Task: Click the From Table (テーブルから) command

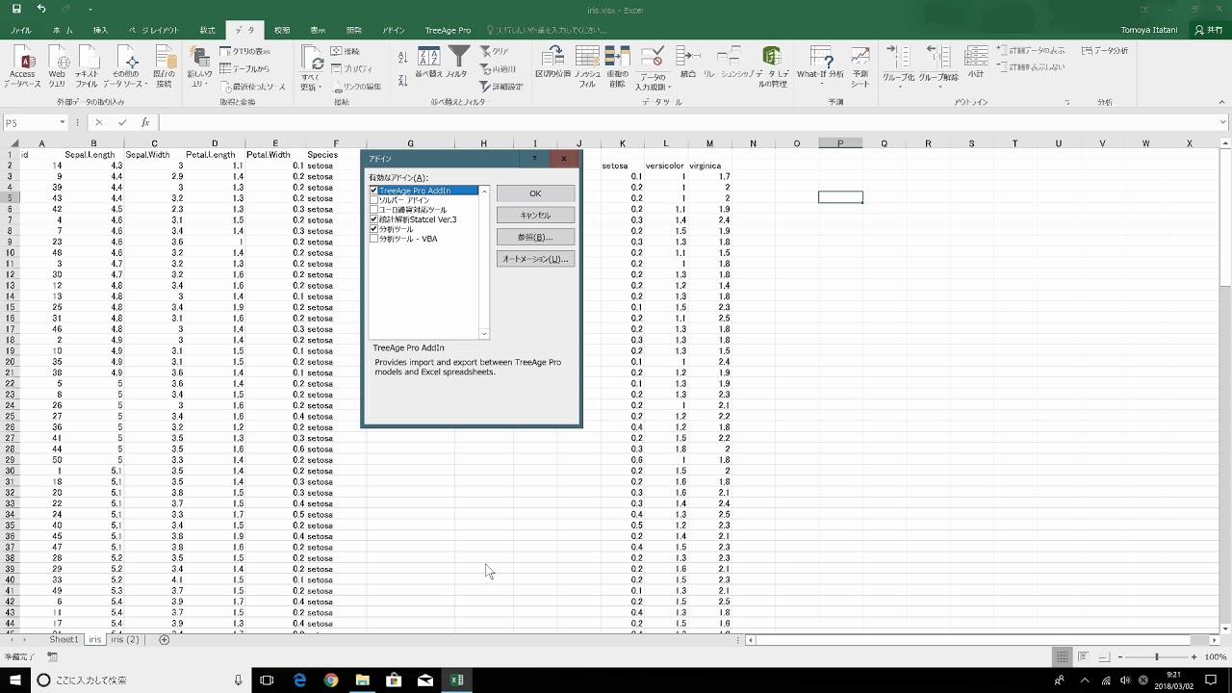Action: [x=244, y=68]
